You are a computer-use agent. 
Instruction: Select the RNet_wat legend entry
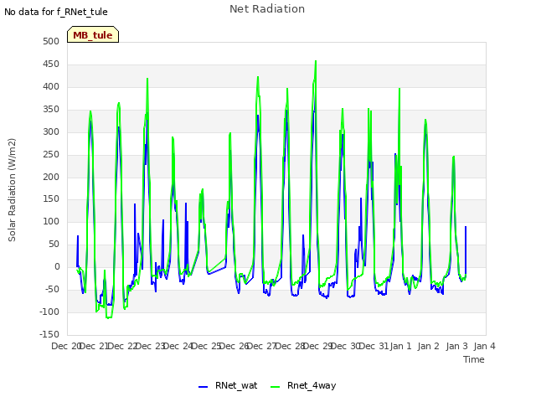[228, 385]
